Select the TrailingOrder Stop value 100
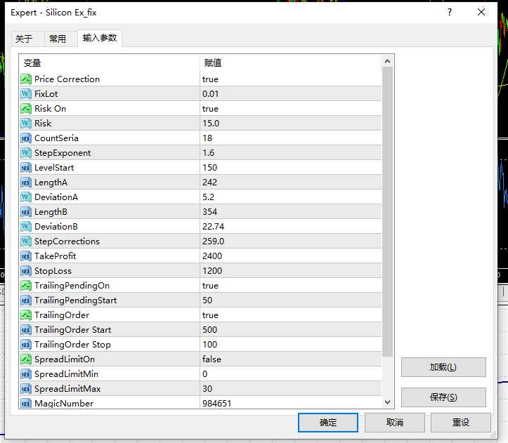This screenshot has height=443, width=508. point(209,345)
